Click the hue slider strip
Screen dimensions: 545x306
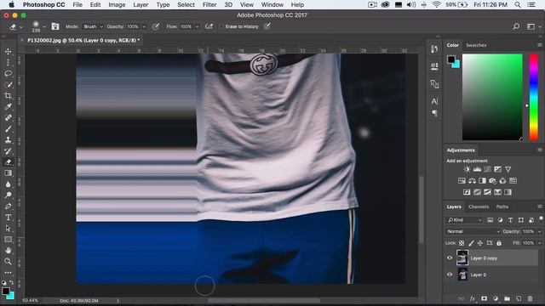tap(534, 97)
